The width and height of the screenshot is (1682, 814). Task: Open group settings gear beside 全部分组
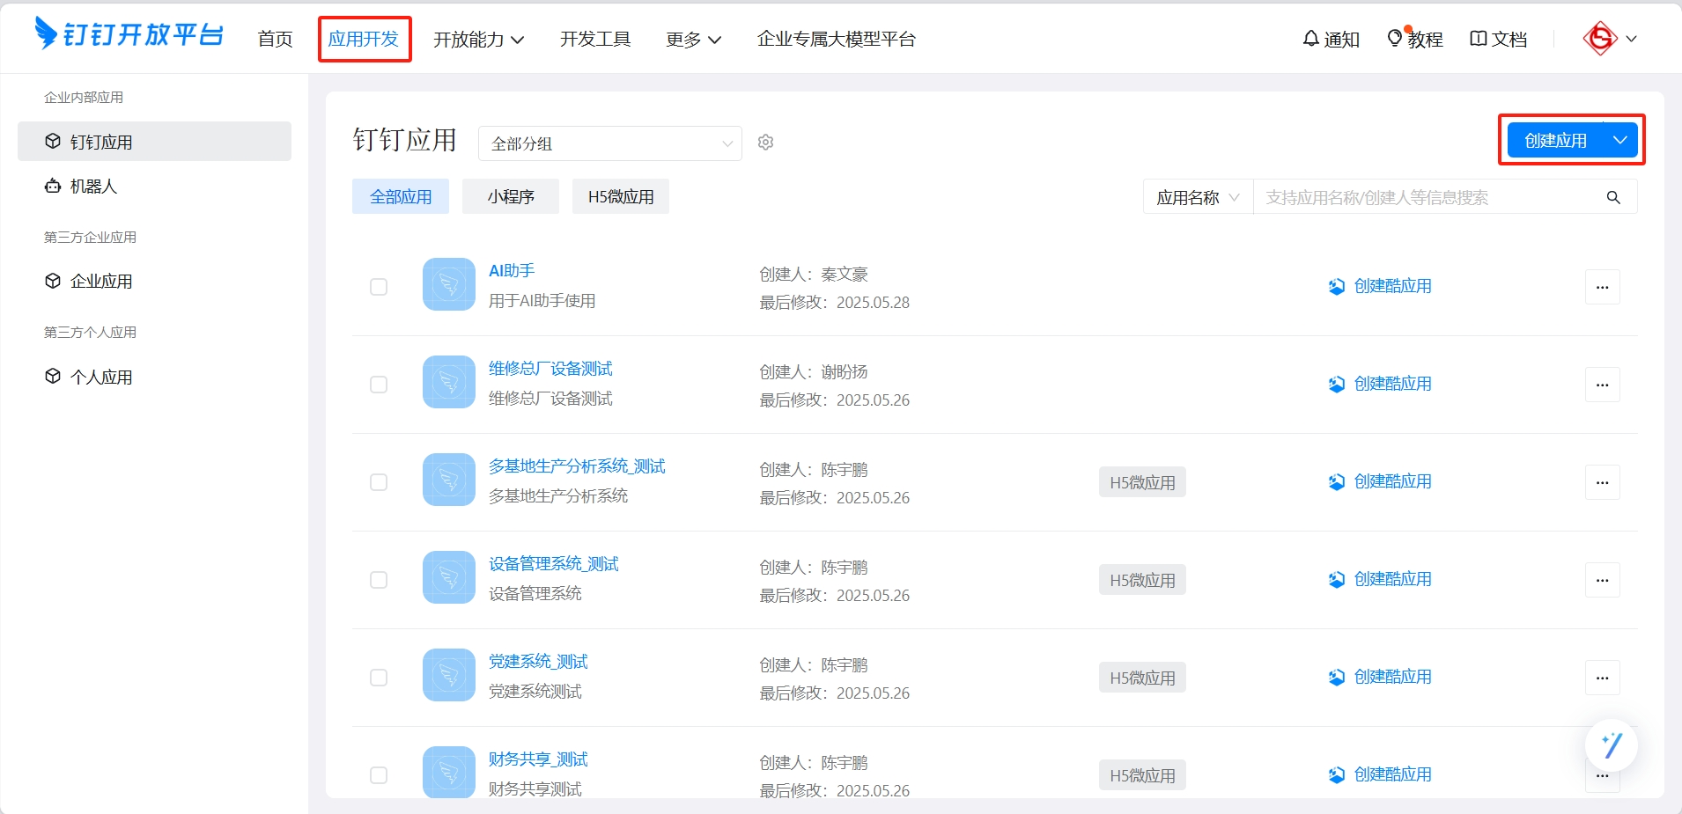766,143
